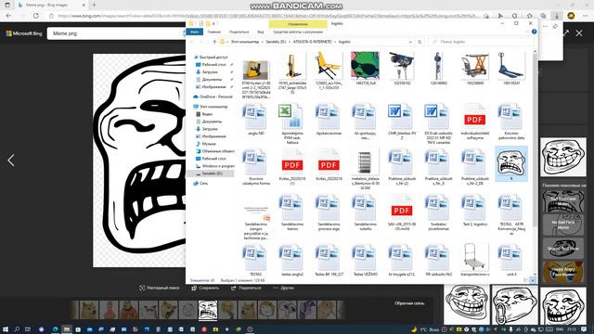Image resolution: width=594 pixels, height=334 pixels.
Task: Open the 'Вид' ribbon tab
Action: 261,32
